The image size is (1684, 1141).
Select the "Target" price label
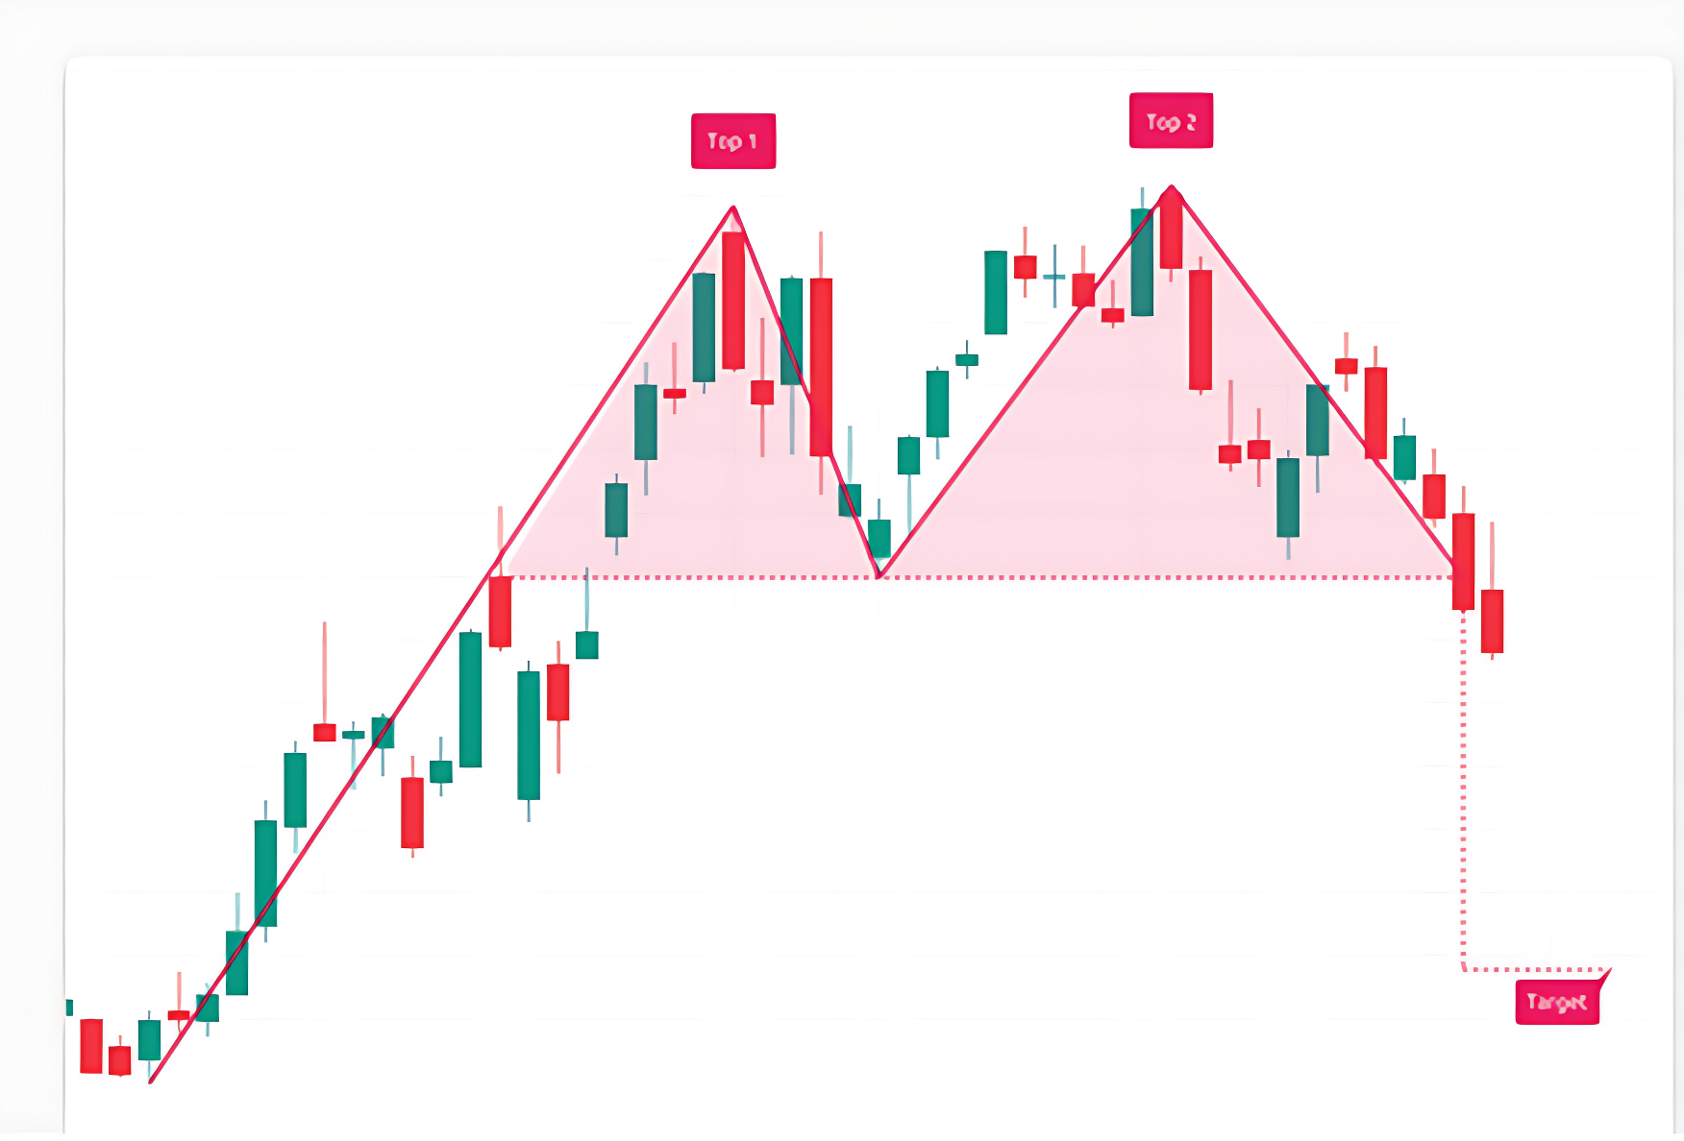pyautogui.click(x=1557, y=1003)
